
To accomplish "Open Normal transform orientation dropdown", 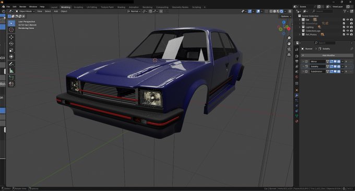I will tap(134, 11).
